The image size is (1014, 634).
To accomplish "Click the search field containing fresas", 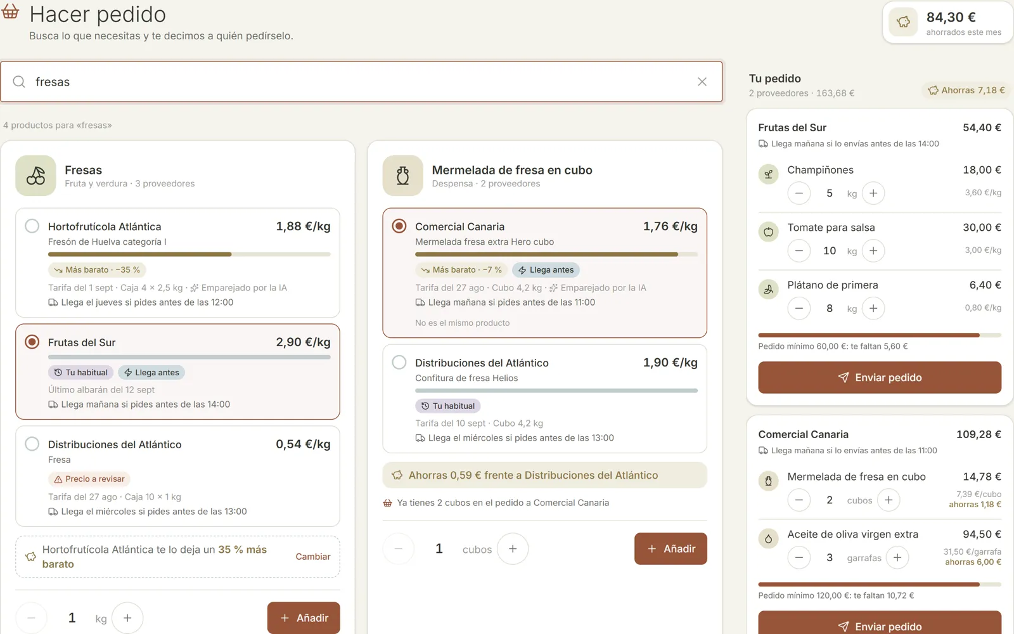I will click(x=361, y=82).
